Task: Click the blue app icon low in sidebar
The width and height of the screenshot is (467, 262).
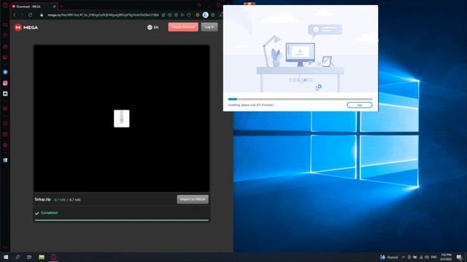Action: (x=5, y=160)
